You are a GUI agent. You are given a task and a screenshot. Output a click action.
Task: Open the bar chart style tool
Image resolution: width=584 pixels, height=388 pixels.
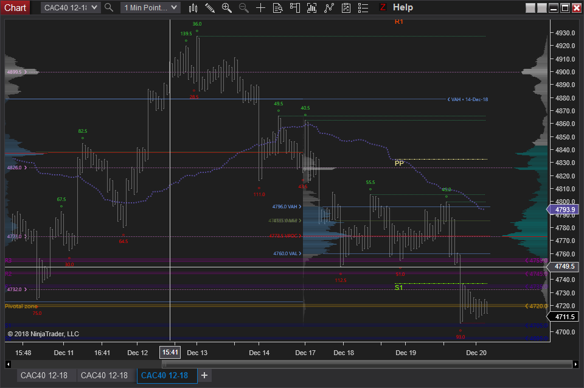pos(193,8)
